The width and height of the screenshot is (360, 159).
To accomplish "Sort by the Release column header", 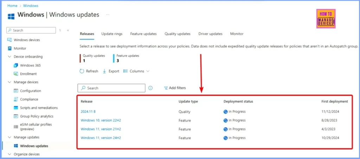I will [86, 101].
